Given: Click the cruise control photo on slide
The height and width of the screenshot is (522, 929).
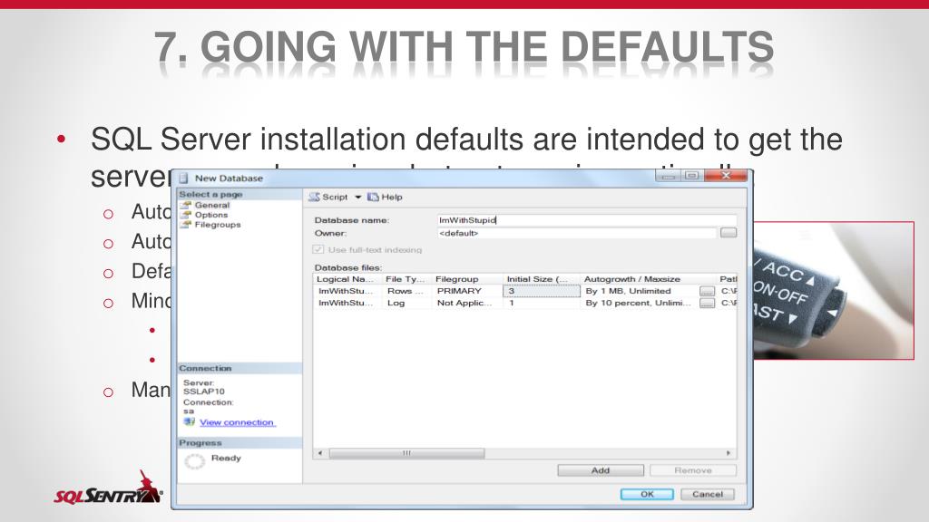Looking at the screenshot, I should tap(834, 291).
